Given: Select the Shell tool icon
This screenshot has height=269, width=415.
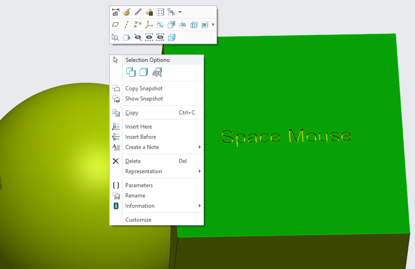Looking at the screenshot, I should point(204,25).
